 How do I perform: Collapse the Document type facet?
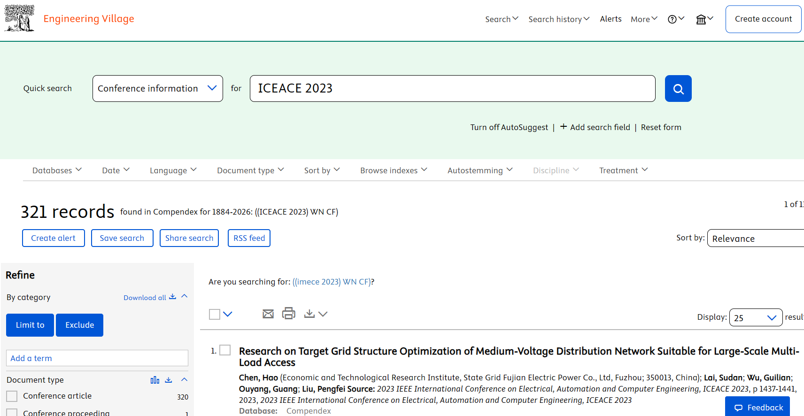185,379
